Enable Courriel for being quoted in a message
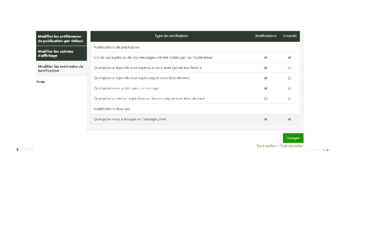385x231 pixels. point(290,88)
